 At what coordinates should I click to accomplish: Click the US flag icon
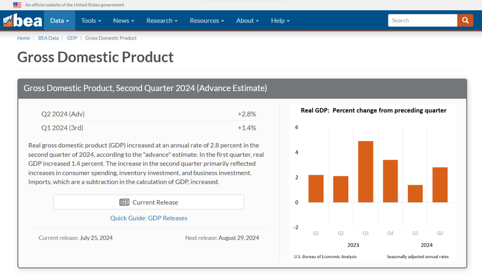[17, 5]
